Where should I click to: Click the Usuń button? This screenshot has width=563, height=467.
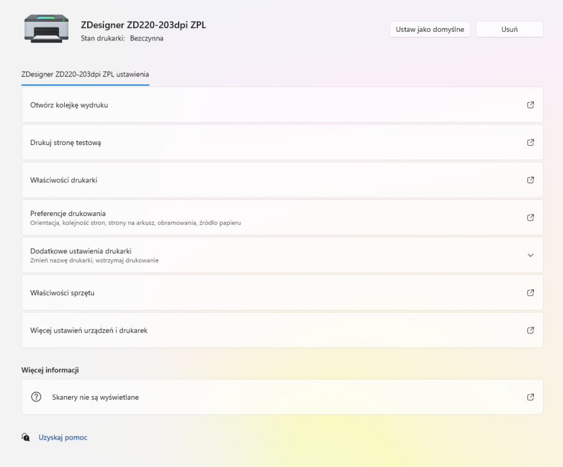(x=509, y=29)
